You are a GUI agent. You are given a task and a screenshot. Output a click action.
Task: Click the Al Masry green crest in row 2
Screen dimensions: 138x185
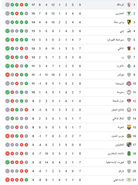(129, 14)
